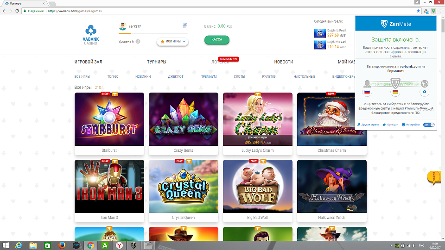Viewport: 445px width, 250px height.
Task: Click the first Dolphin's Pearl winner icon
Action: [320, 33]
